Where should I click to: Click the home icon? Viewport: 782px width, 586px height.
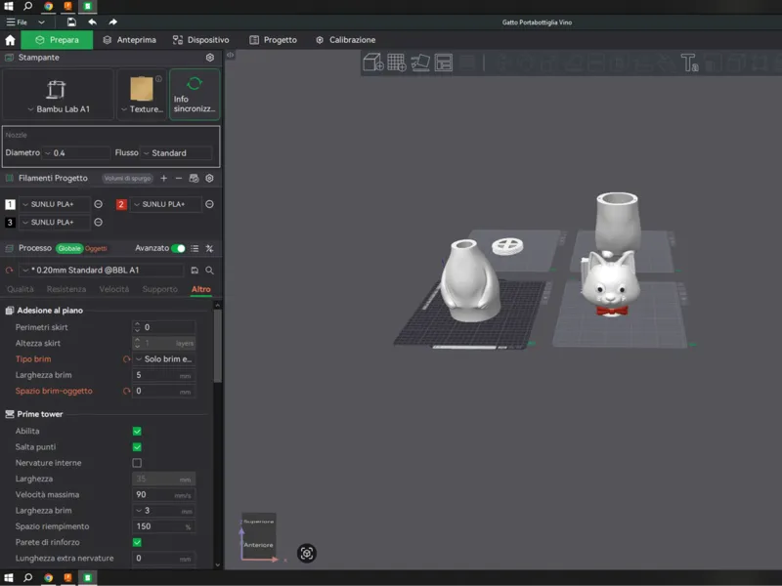pos(10,40)
